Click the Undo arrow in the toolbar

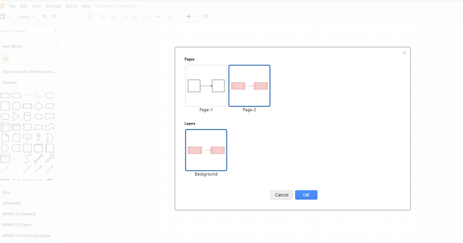67,17
